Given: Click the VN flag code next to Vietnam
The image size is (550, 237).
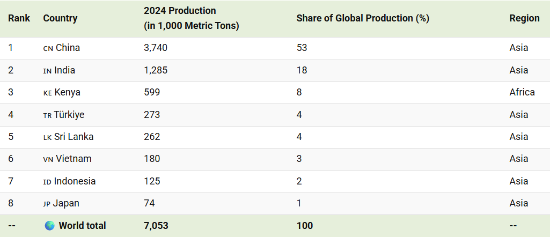Looking at the screenshot, I should 48,160.
